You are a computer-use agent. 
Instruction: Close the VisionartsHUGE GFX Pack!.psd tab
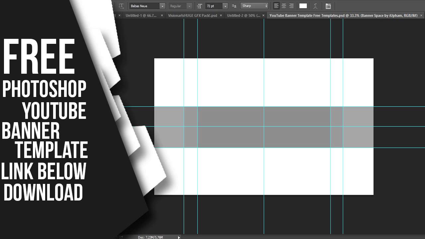tap(221, 16)
